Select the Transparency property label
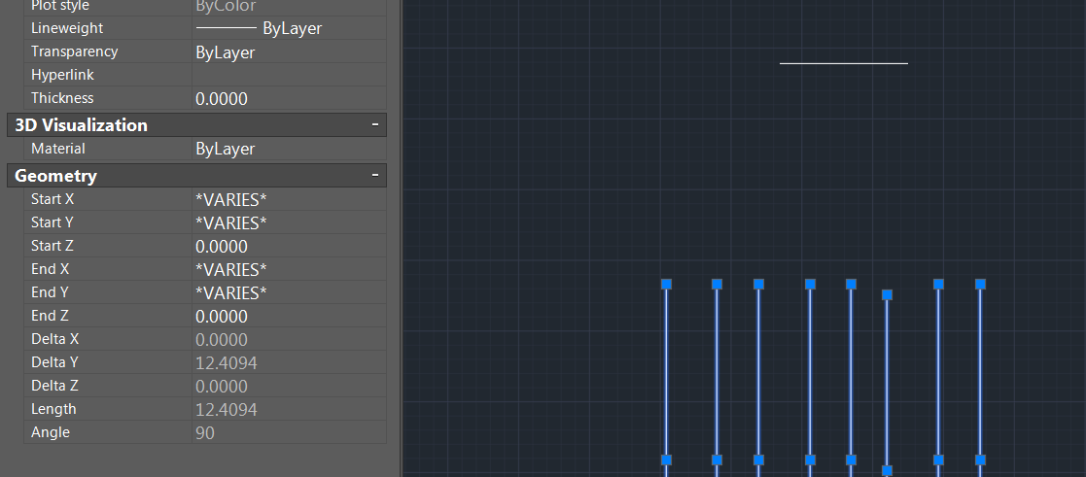The width and height of the screenshot is (1086, 477). (x=74, y=51)
